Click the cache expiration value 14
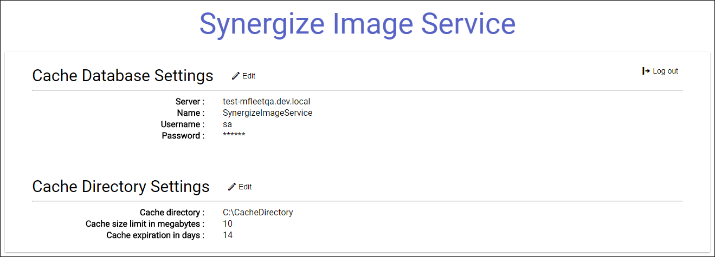Image resolution: width=715 pixels, height=257 pixels. pyautogui.click(x=228, y=235)
